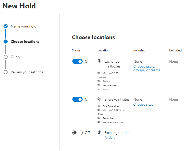Click Included None in SharePoint sites row
189x151 pixels.
[x=138, y=99]
